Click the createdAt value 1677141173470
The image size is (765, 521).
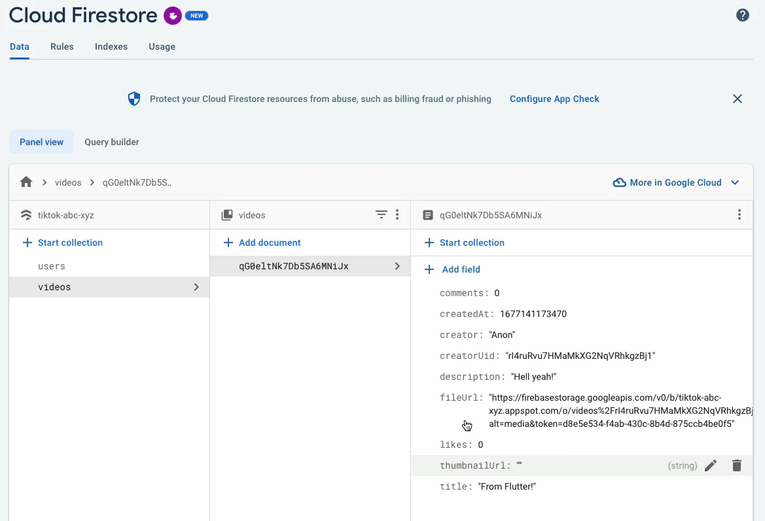click(x=533, y=314)
